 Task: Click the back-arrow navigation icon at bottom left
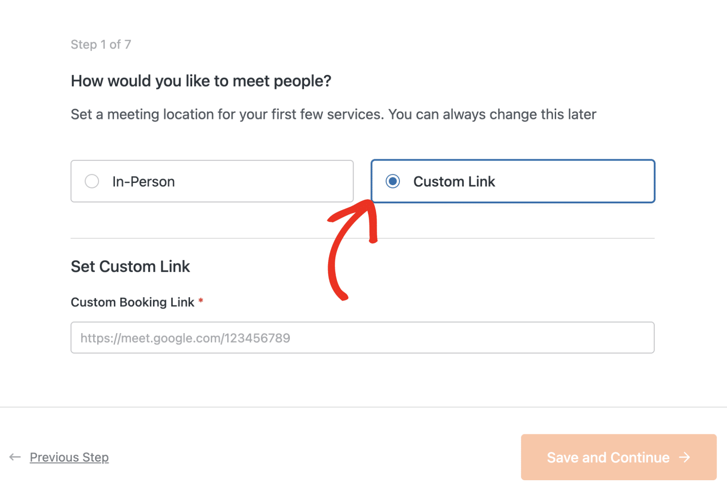tap(15, 457)
